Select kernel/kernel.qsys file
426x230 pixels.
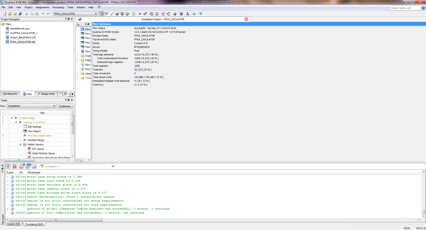(x=20, y=29)
